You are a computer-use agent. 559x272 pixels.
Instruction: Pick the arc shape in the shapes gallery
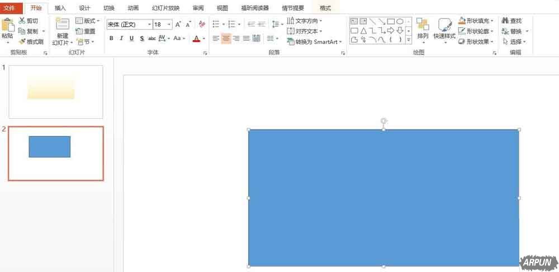coord(372,40)
